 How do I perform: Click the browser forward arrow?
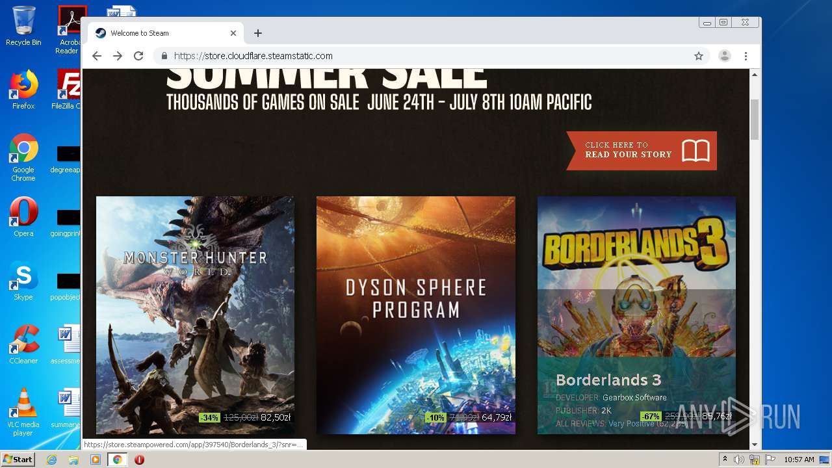click(x=118, y=56)
